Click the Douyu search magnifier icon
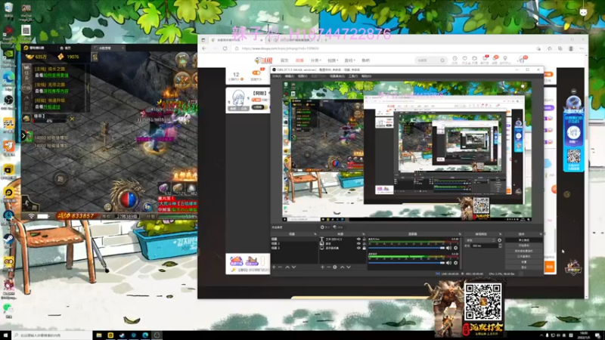 click(442, 60)
